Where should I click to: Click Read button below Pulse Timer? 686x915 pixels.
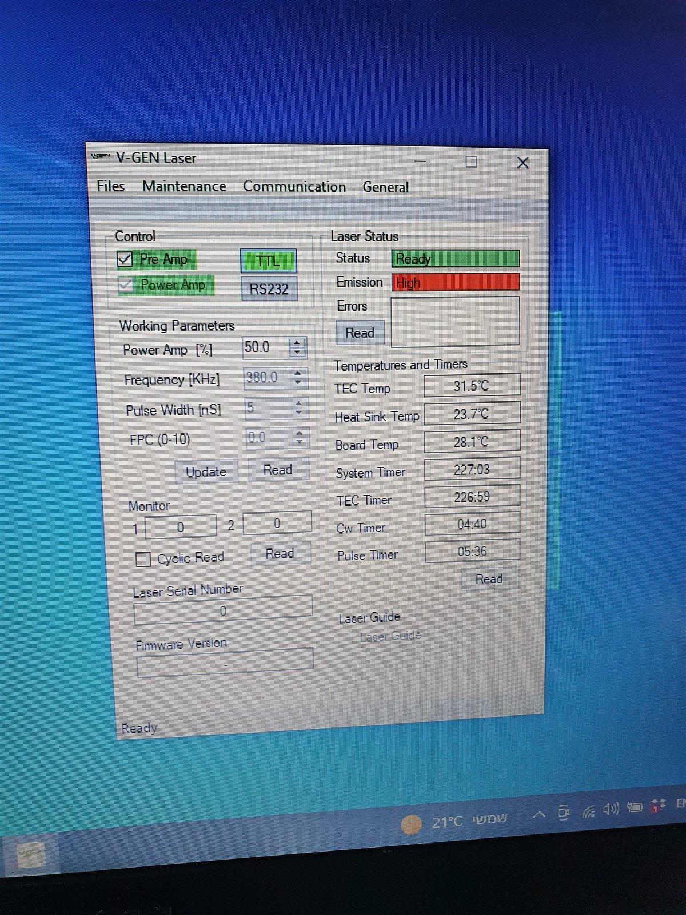click(489, 579)
